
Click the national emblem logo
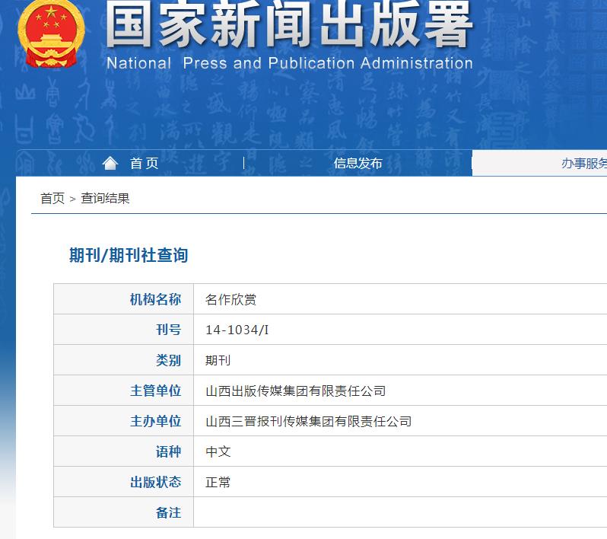pyautogui.click(x=52, y=33)
